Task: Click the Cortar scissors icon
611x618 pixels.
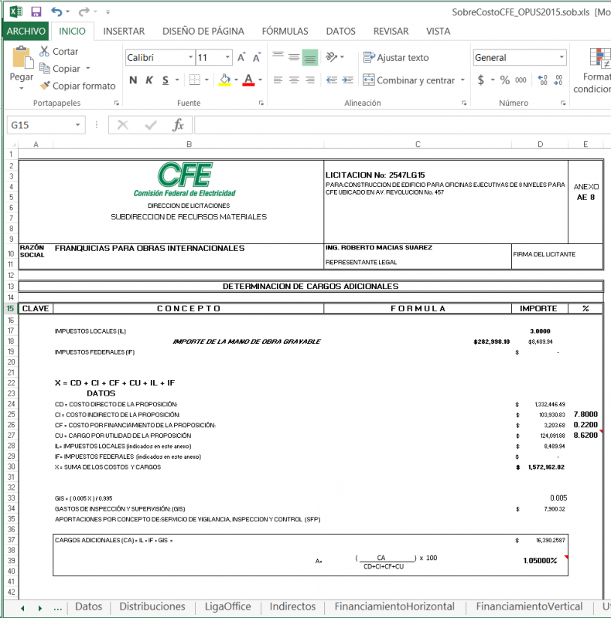Action: [43, 51]
